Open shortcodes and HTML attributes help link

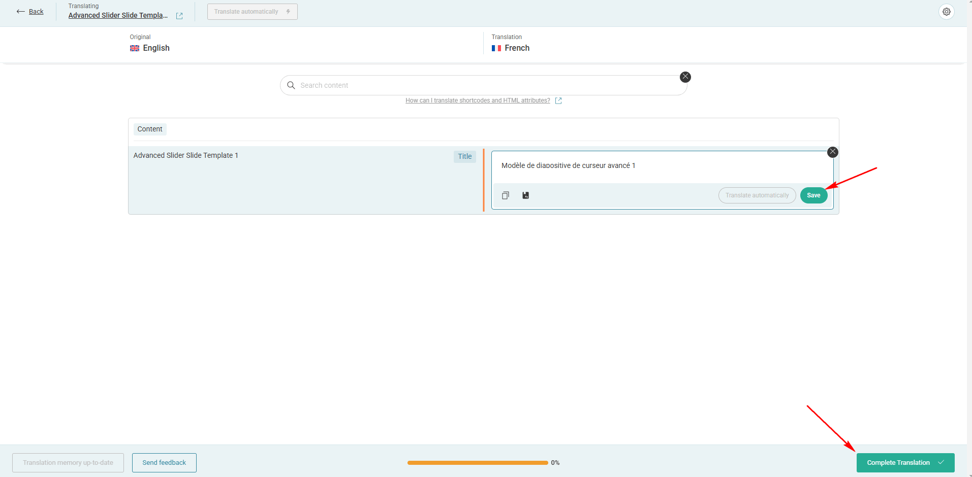478,100
